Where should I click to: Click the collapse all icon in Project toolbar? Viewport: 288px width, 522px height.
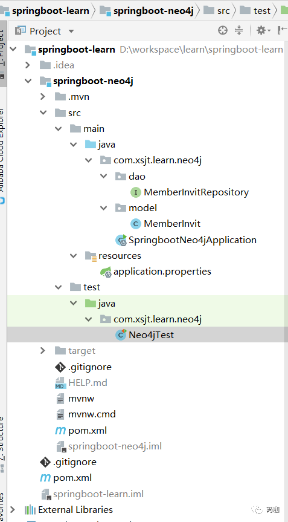point(239,31)
